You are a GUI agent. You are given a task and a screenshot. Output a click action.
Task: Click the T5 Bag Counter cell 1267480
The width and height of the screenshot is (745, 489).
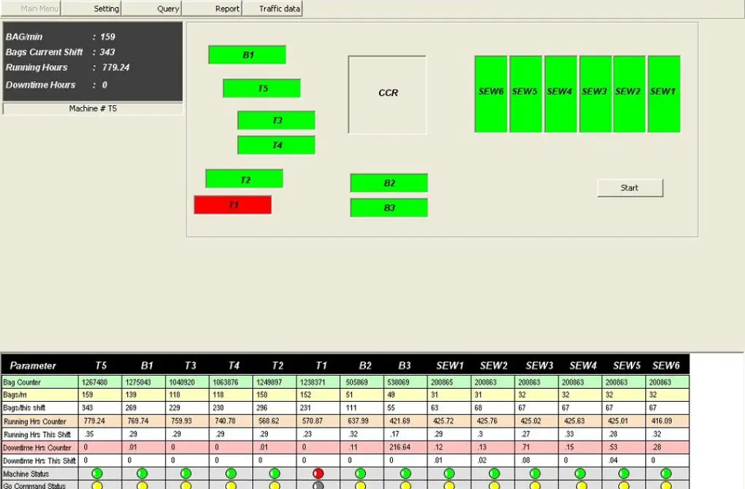tap(97, 382)
